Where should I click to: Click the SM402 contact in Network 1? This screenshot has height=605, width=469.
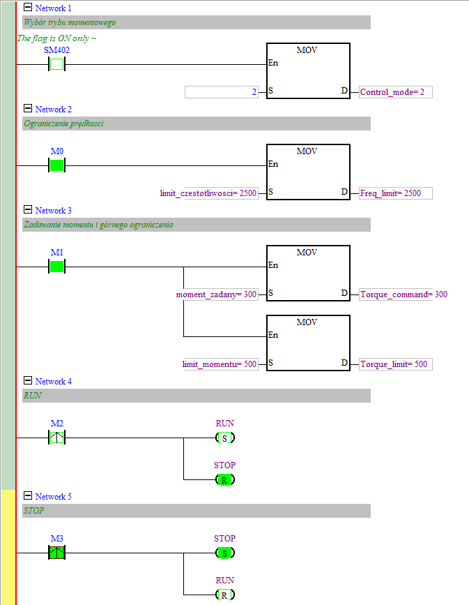click(56, 65)
